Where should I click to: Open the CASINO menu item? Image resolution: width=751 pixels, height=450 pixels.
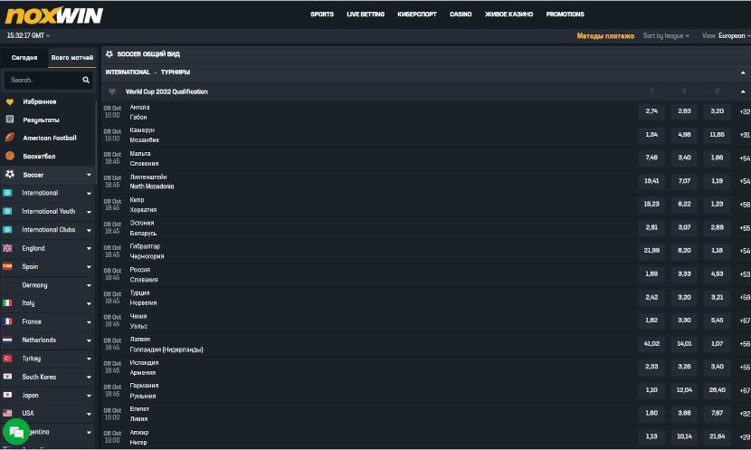pyautogui.click(x=461, y=14)
